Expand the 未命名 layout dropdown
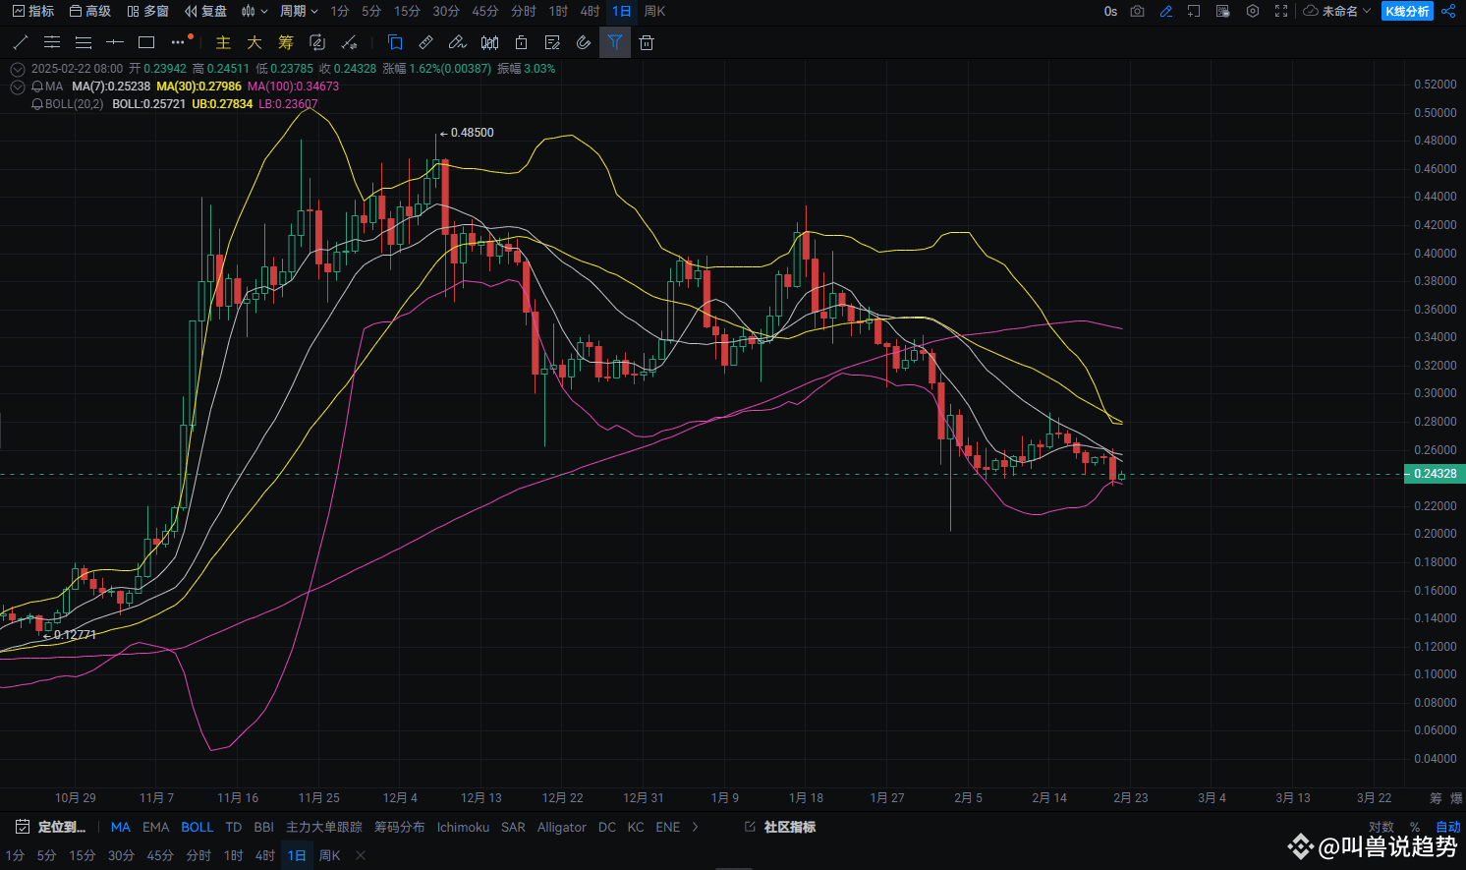 (1337, 11)
